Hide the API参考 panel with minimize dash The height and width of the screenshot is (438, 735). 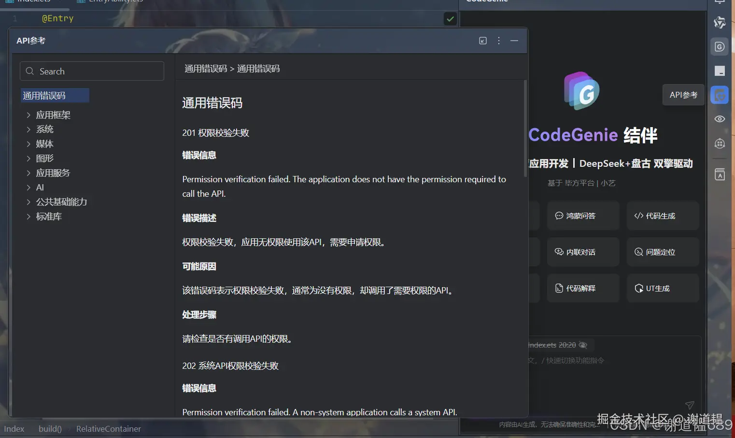click(514, 41)
